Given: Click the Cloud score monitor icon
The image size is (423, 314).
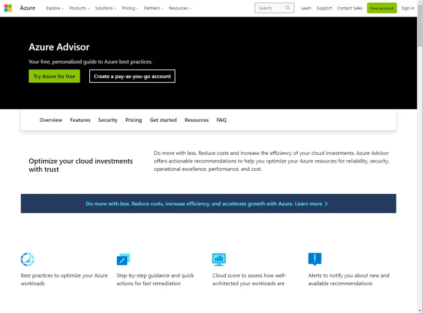Looking at the screenshot, I should pos(219,259).
